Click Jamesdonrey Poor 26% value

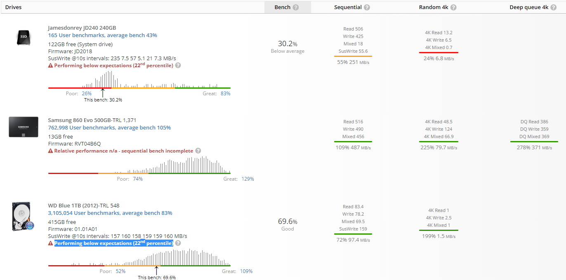coord(87,94)
